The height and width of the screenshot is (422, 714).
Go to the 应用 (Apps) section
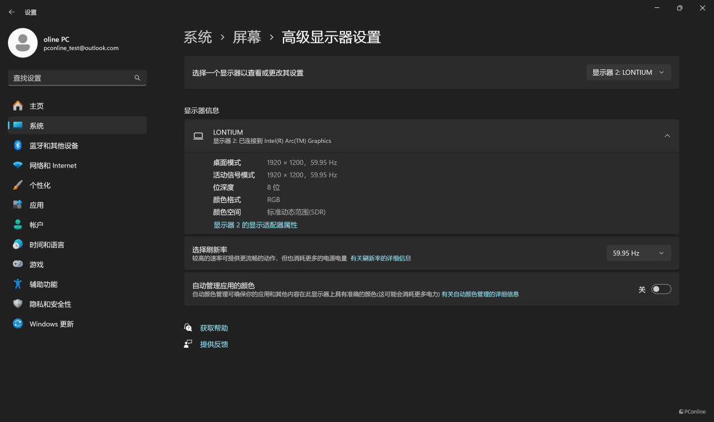coord(37,205)
